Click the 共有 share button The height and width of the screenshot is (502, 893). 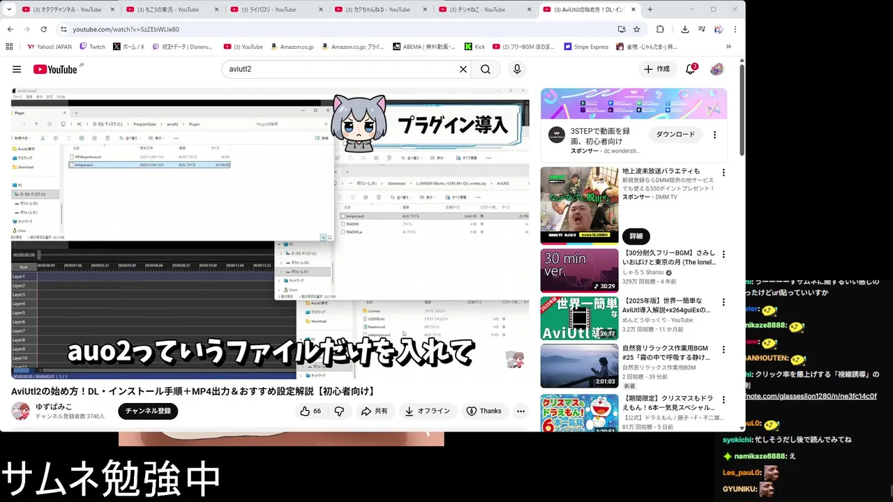click(x=375, y=411)
